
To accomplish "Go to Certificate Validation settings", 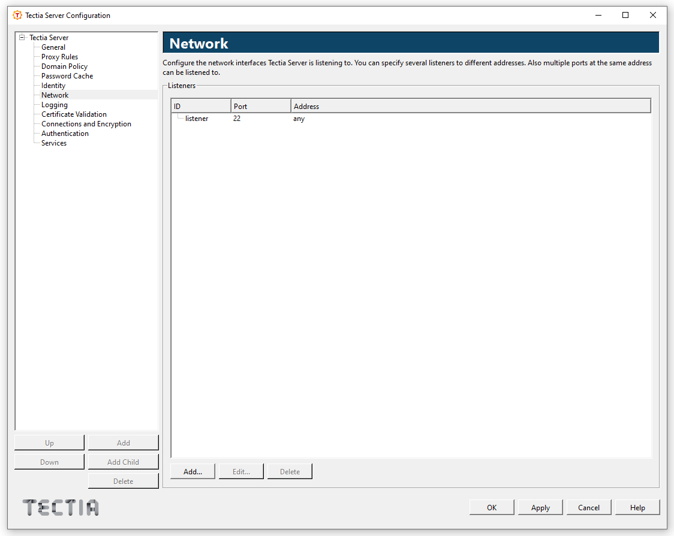I will (x=74, y=114).
